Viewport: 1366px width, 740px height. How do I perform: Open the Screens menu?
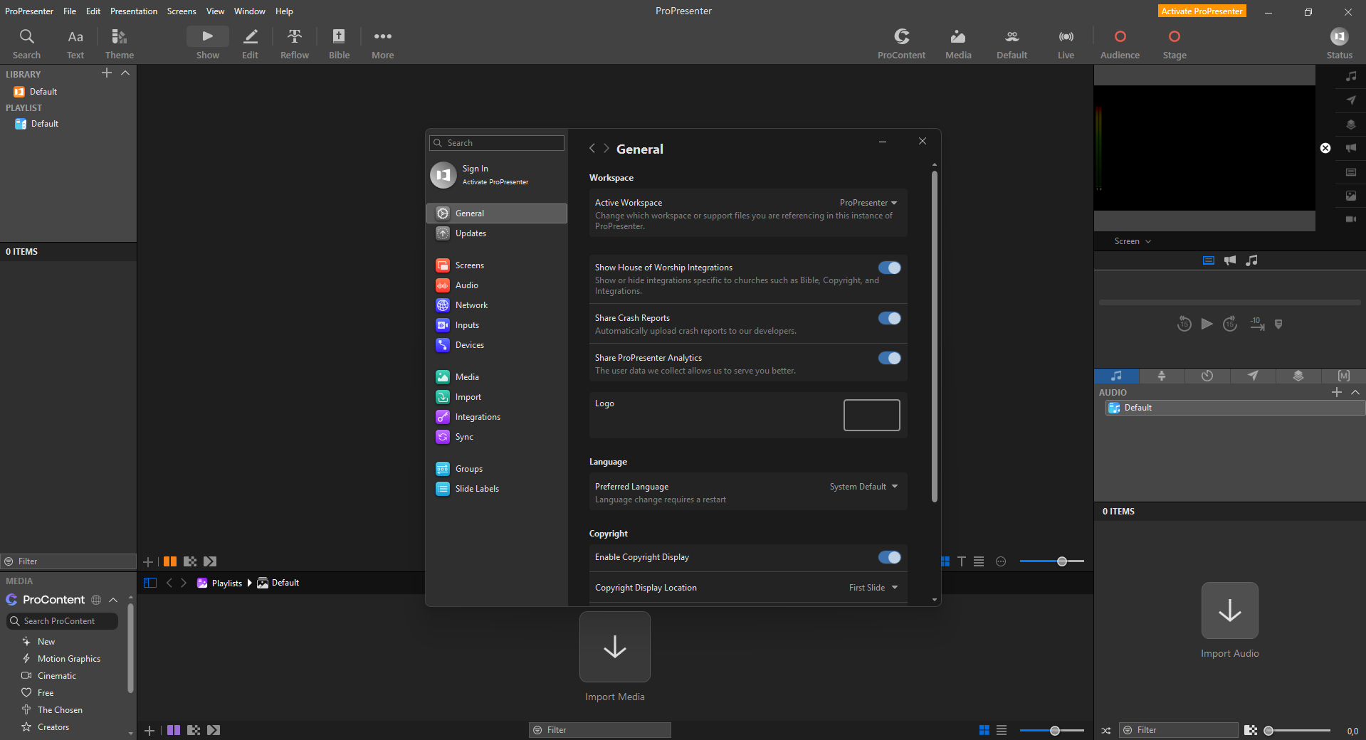click(182, 11)
